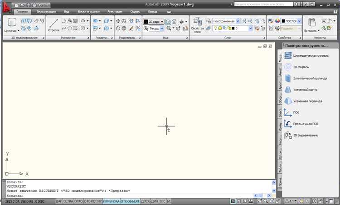The width and height of the screenshot is (340, 205).
Task: Switch to the Вид ribbon tab
Action: (x=67, y=11)
